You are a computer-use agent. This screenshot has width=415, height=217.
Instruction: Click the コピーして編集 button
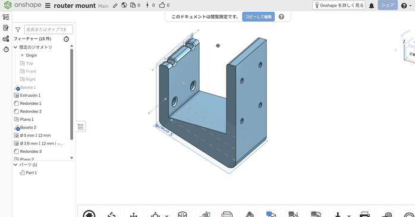(258, 17)
